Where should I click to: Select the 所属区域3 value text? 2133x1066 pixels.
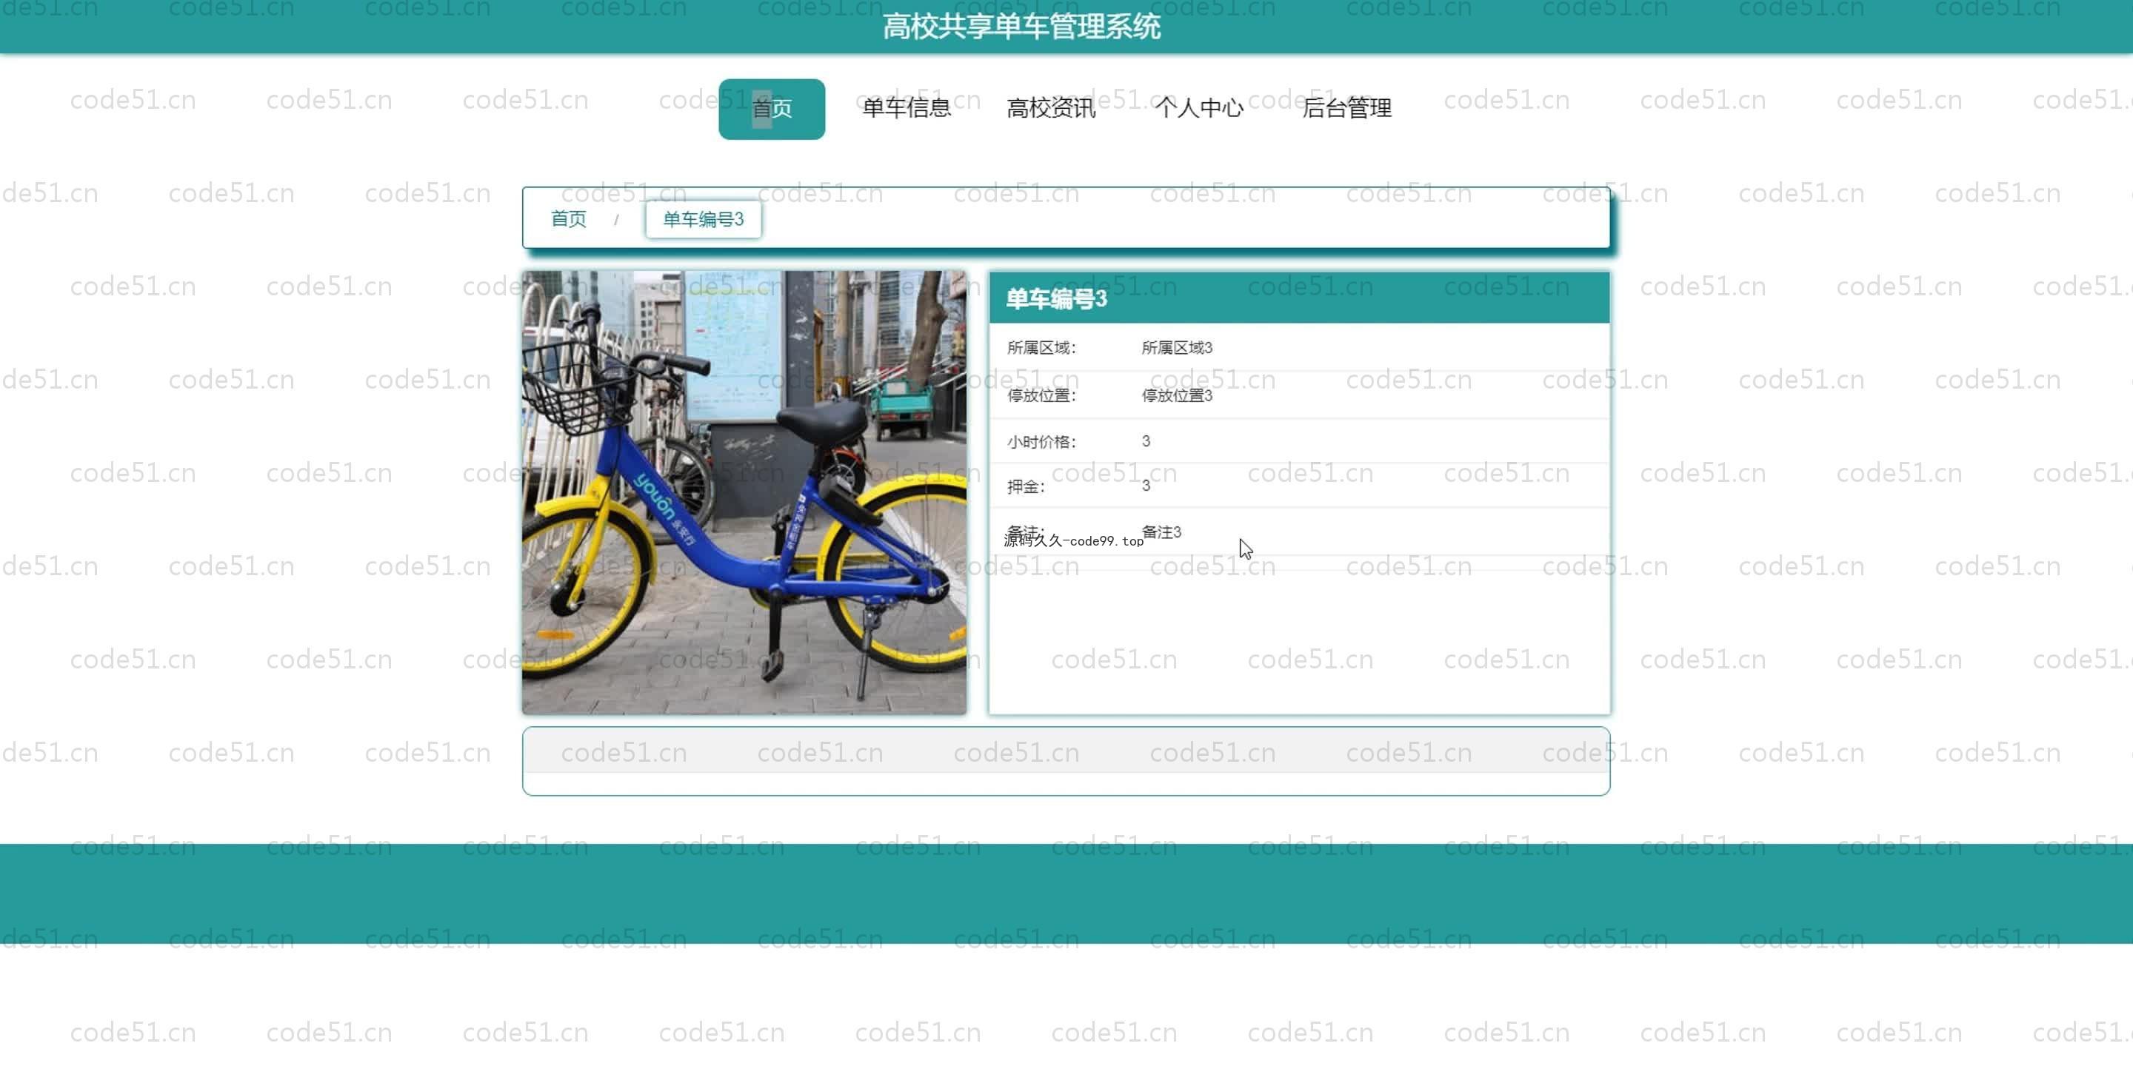pos(1177,348)
